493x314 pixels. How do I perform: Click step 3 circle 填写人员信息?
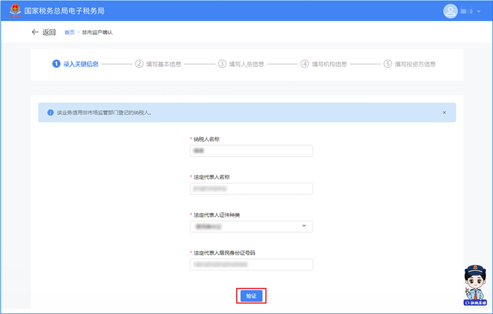coord(222,64)
